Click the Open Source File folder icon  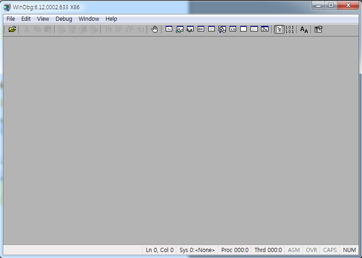pos(12,29)
